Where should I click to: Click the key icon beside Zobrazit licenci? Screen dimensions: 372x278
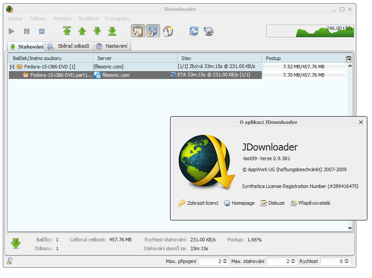click(182, 203)
